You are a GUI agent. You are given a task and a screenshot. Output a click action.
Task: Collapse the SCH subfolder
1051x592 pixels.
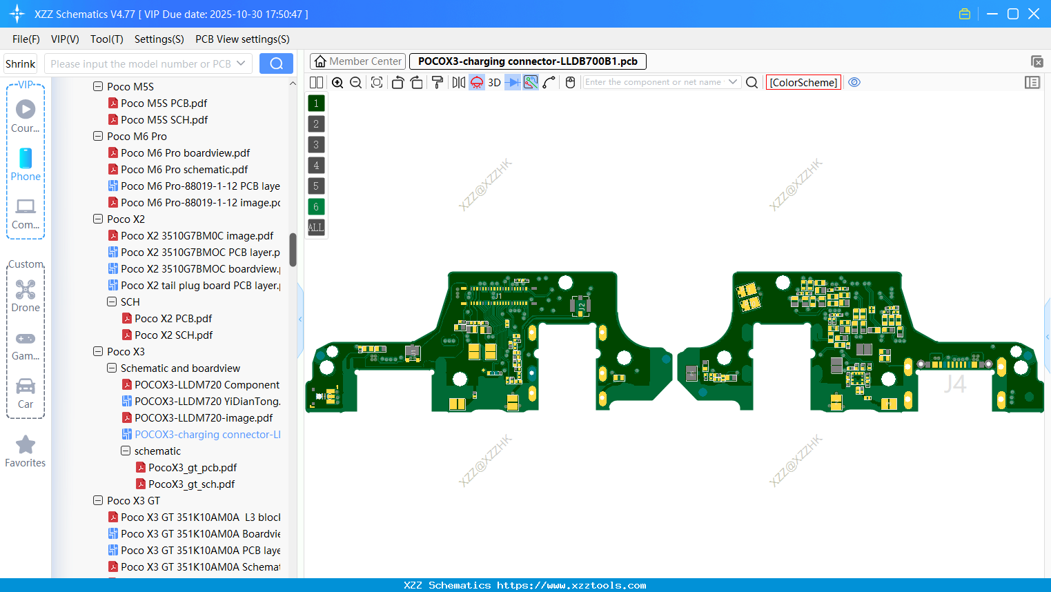point(112,302)
